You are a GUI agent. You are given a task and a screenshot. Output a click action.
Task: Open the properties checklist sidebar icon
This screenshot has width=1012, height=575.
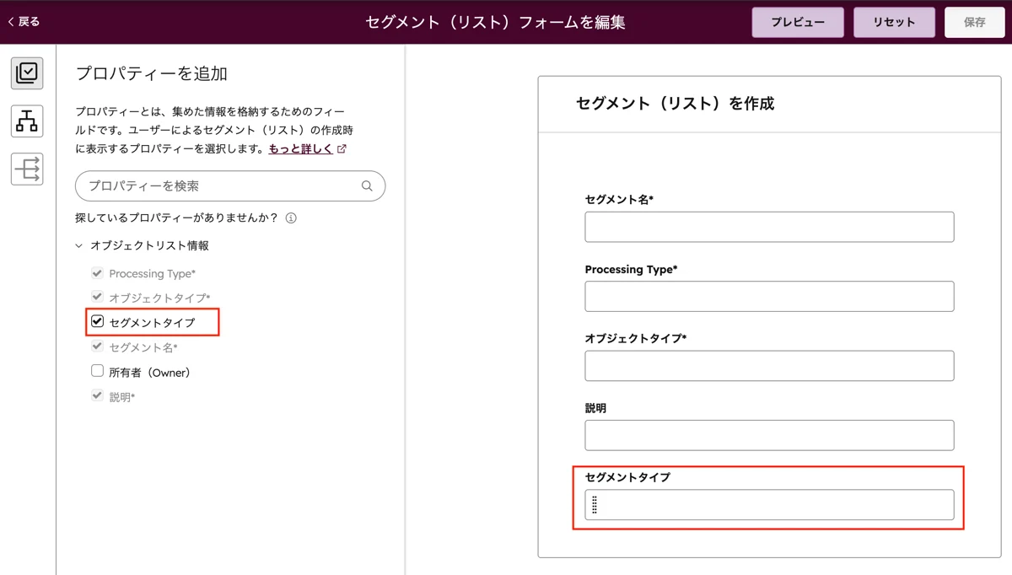27,73
